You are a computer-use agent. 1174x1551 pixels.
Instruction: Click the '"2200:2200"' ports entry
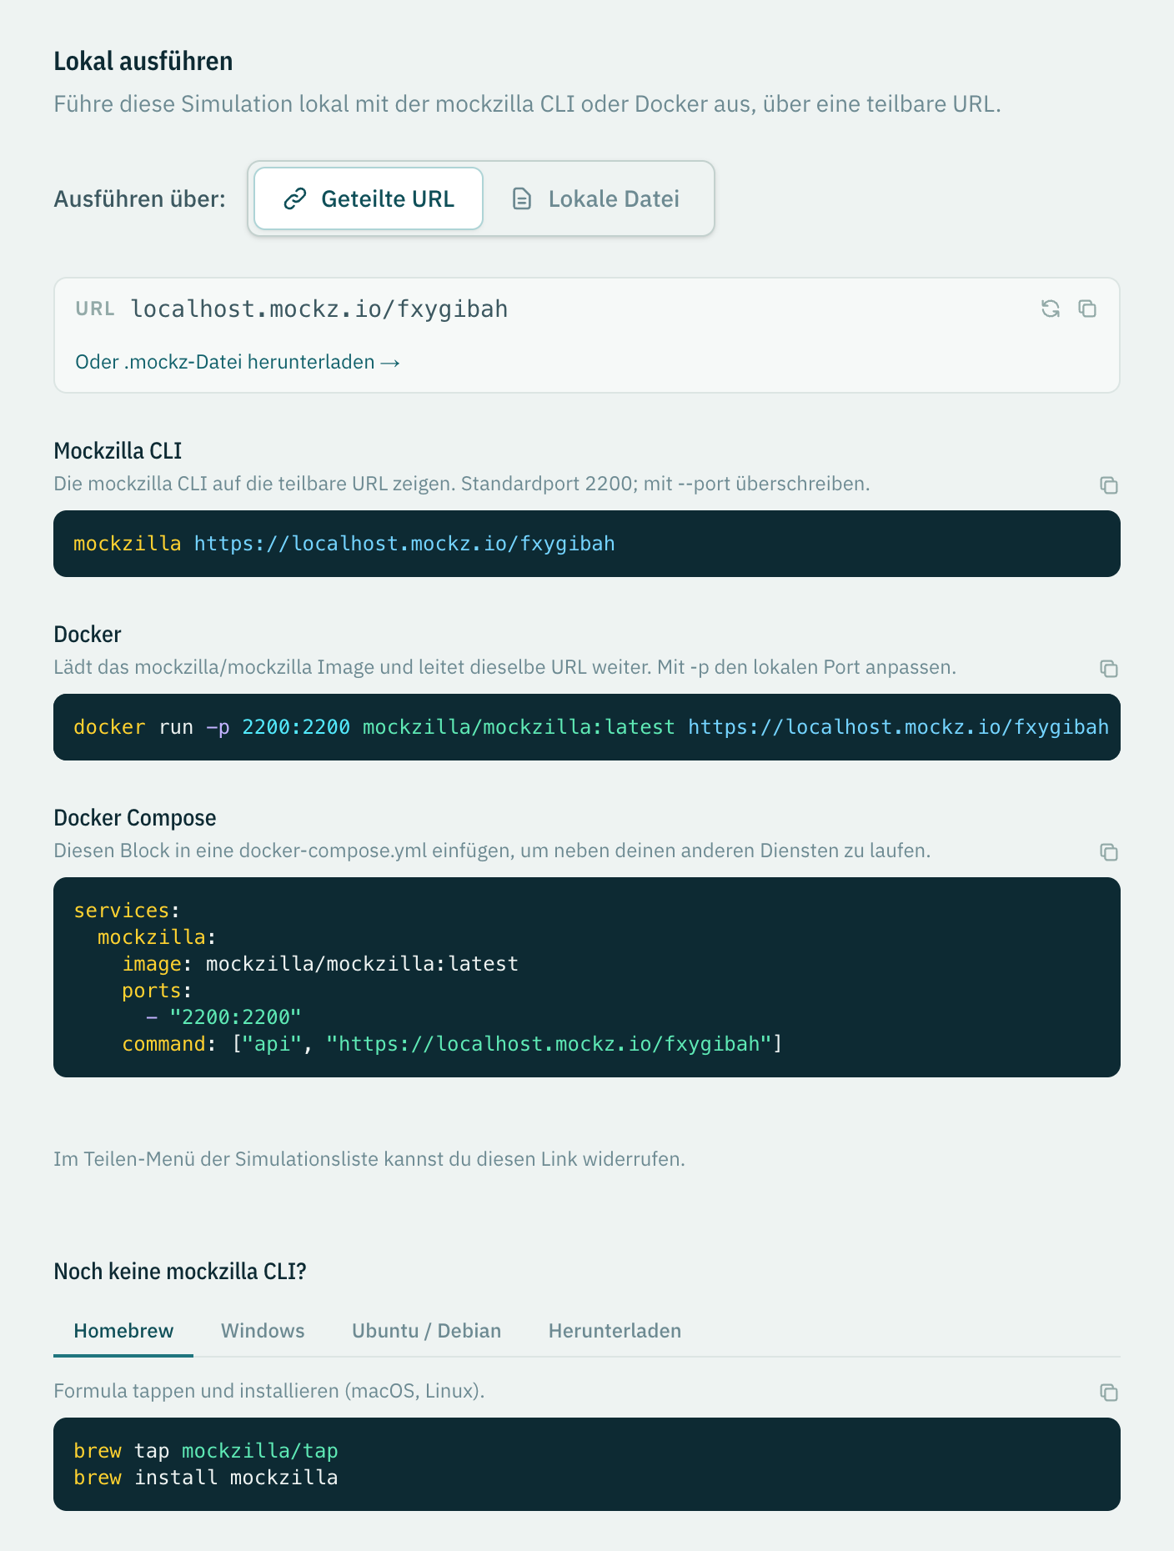click(x=235, y=1017)
